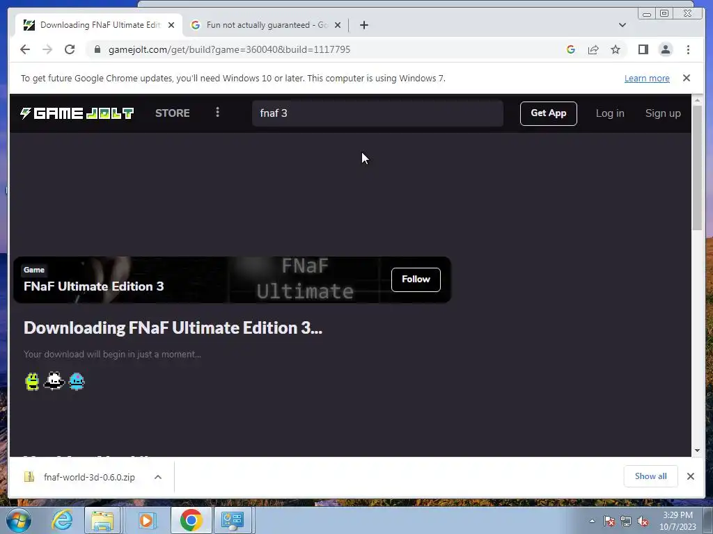This screenshot has width=713, height=534.
Task: Click the FNaF Ultimate banner image
Action: [x=232, y=280]
